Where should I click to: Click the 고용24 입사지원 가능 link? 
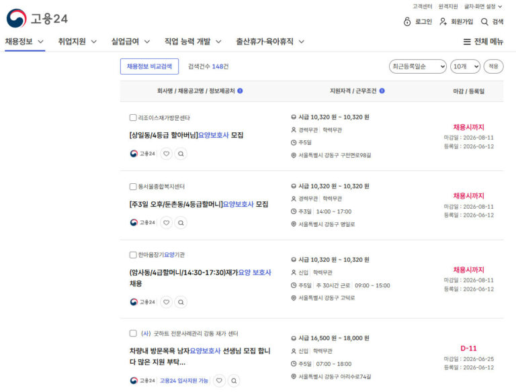point(184,381)
